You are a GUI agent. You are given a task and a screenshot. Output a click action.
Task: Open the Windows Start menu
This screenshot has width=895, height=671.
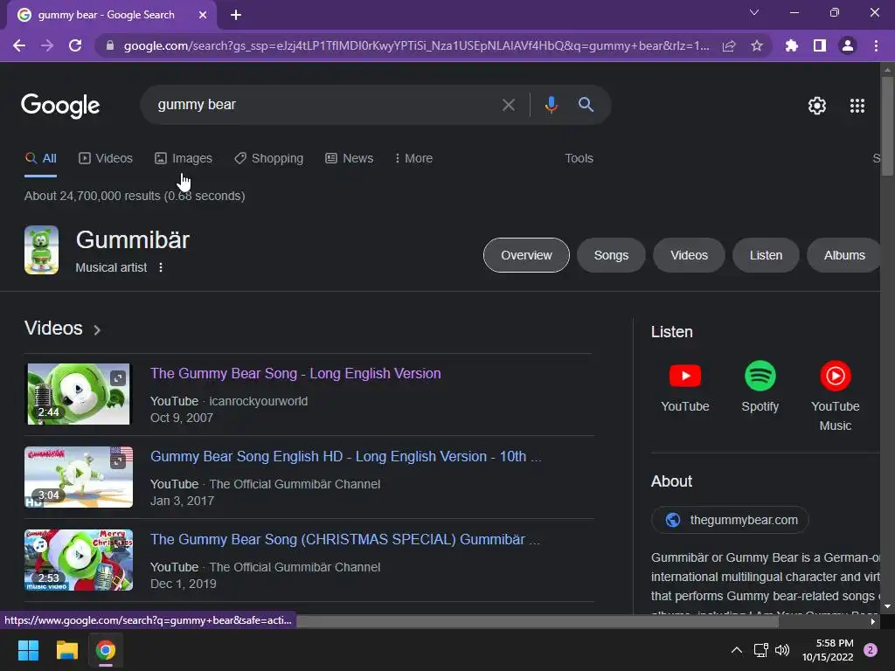pos(28,650)
